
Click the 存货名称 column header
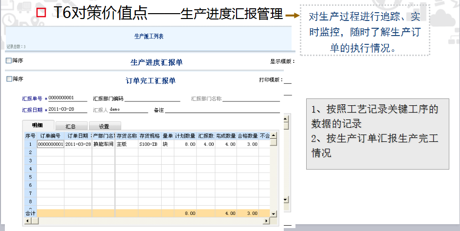(127, 136)
